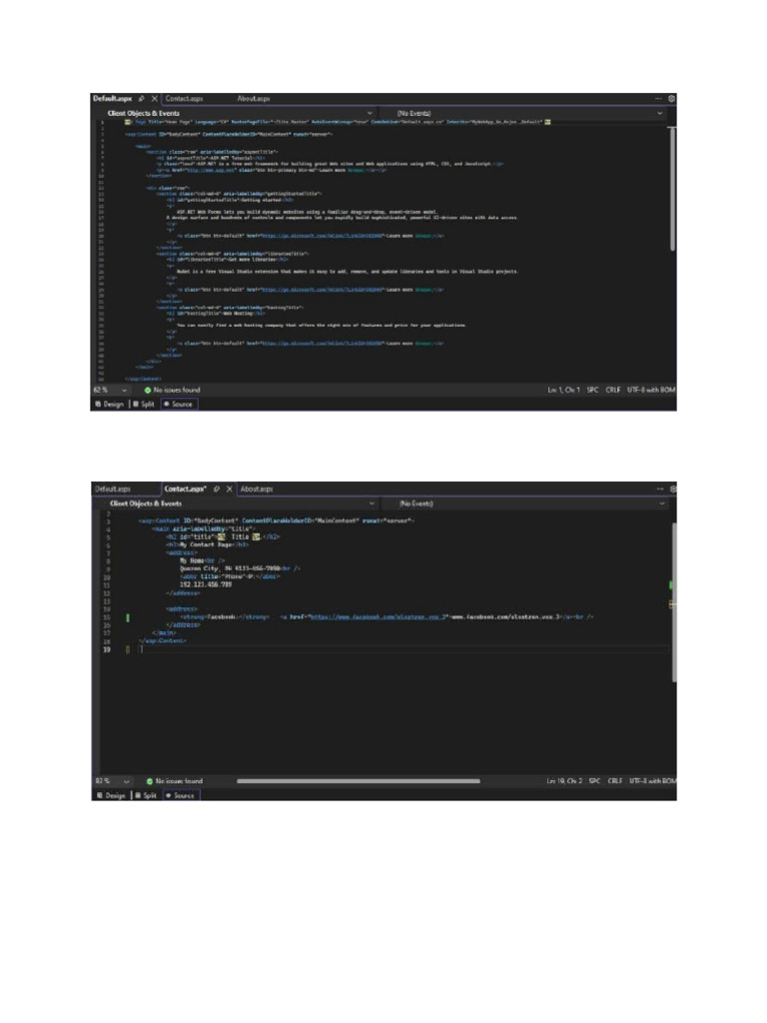
Task: Close the Contact.aspx* tab in the bottom editor
Action: pyautogui.click(x=230, y=489)
